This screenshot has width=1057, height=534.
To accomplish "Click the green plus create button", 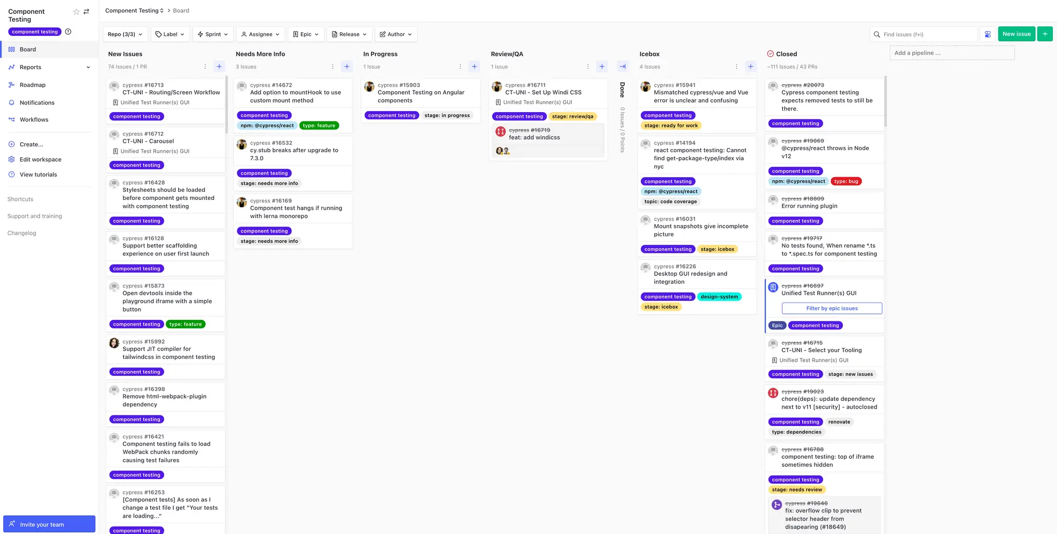I will pos(1045,34).
